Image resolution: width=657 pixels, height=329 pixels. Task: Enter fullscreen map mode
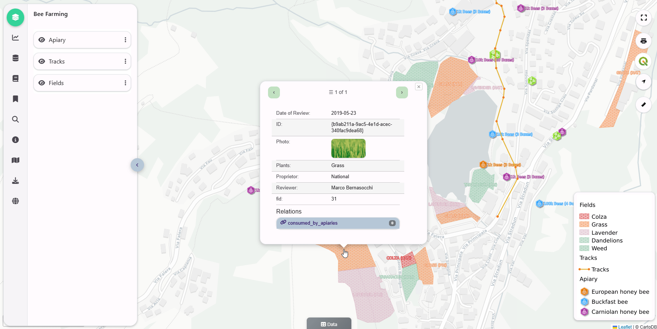click(x=643, y=18)
